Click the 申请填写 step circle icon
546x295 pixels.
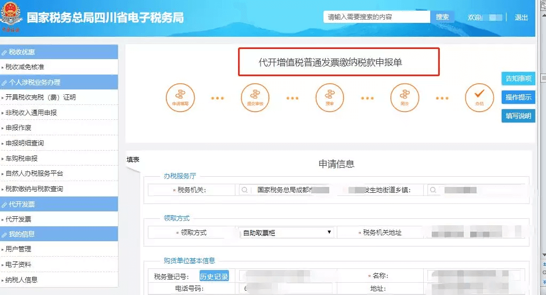[x=180, y=97]
